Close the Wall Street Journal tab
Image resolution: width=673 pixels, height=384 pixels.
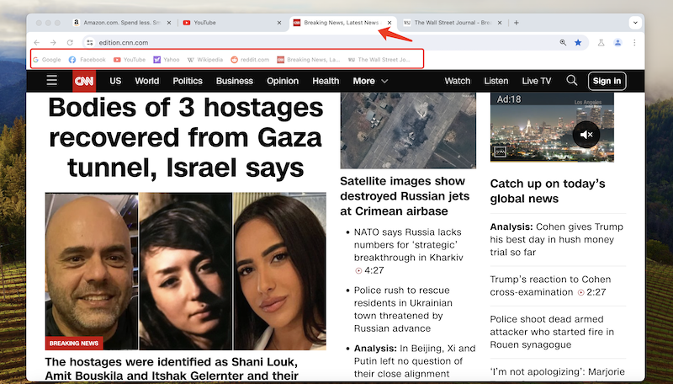(x=500, y=23)
